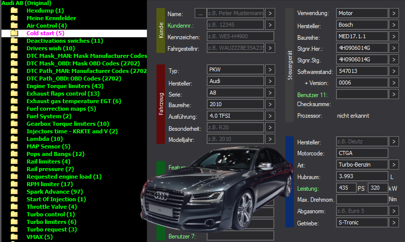Click the '...' button beside Name
Screen dimensions: 405x242
pos(200,13)
